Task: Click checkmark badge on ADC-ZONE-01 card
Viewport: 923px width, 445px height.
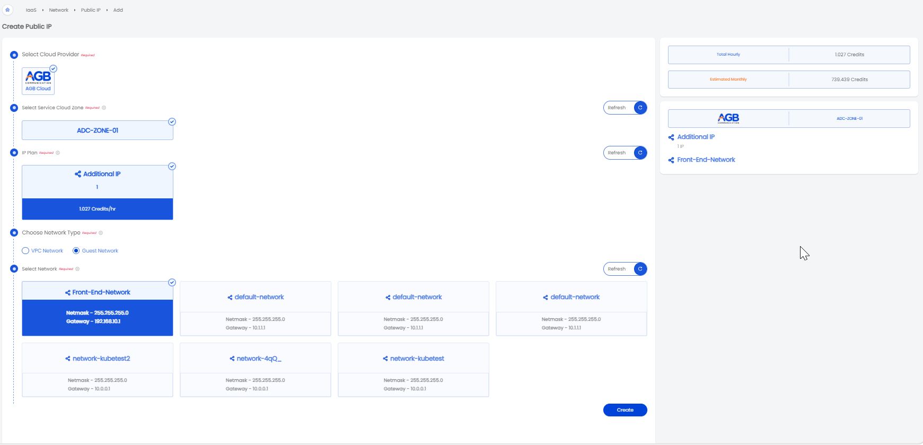Action: (172, 121)
